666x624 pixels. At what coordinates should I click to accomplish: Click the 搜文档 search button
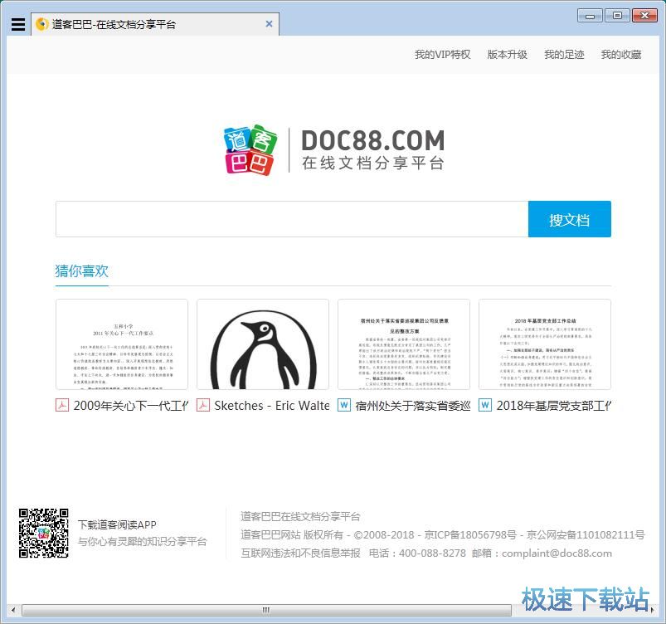570,218
